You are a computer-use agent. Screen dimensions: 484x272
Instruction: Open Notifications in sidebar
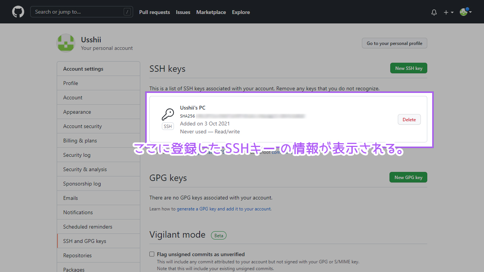pyautogui.click(x=98, y=212)
